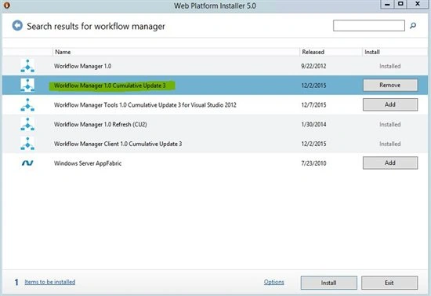Click the Exit button
Viewport: 431px width, 296px height.
389,283
